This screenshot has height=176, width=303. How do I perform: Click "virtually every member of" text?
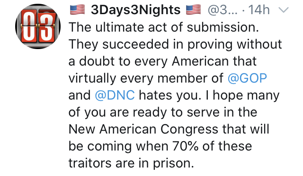coord(146,78)
